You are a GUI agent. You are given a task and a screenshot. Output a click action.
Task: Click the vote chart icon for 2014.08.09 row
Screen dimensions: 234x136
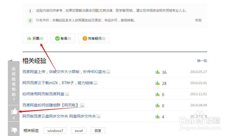pyautogui.click(x=157, y=106)
